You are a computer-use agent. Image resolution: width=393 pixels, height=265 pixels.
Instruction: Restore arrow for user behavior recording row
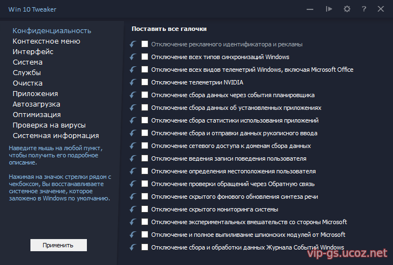click(x=133, y=158)
